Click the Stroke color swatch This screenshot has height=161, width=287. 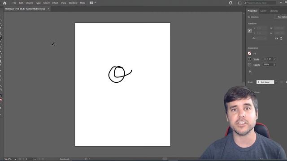[249, 59]
